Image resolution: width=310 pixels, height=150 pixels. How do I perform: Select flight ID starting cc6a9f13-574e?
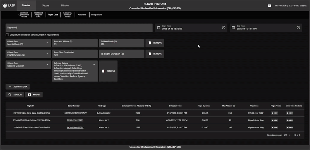point(32,128)
